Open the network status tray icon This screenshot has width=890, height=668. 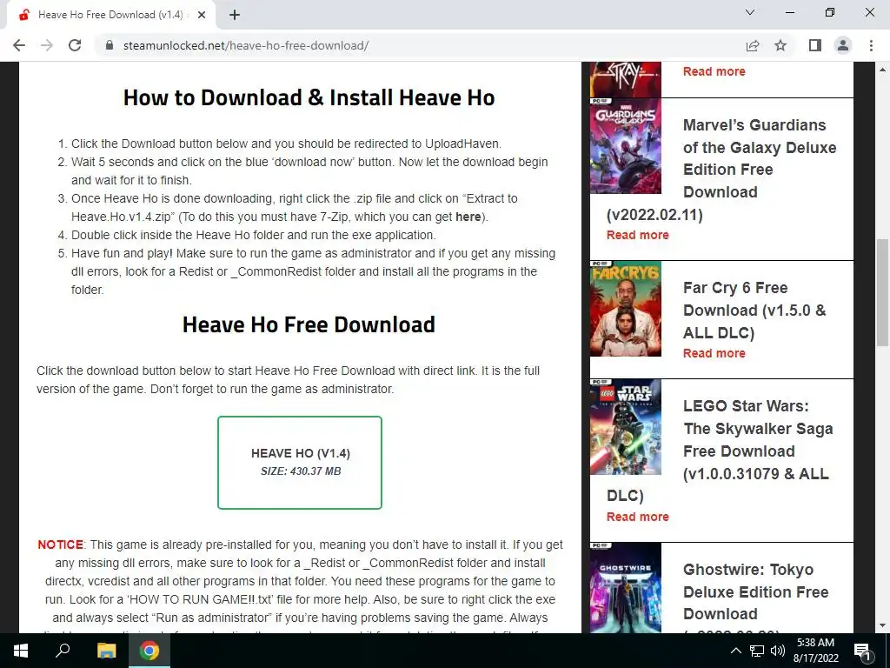757,651
